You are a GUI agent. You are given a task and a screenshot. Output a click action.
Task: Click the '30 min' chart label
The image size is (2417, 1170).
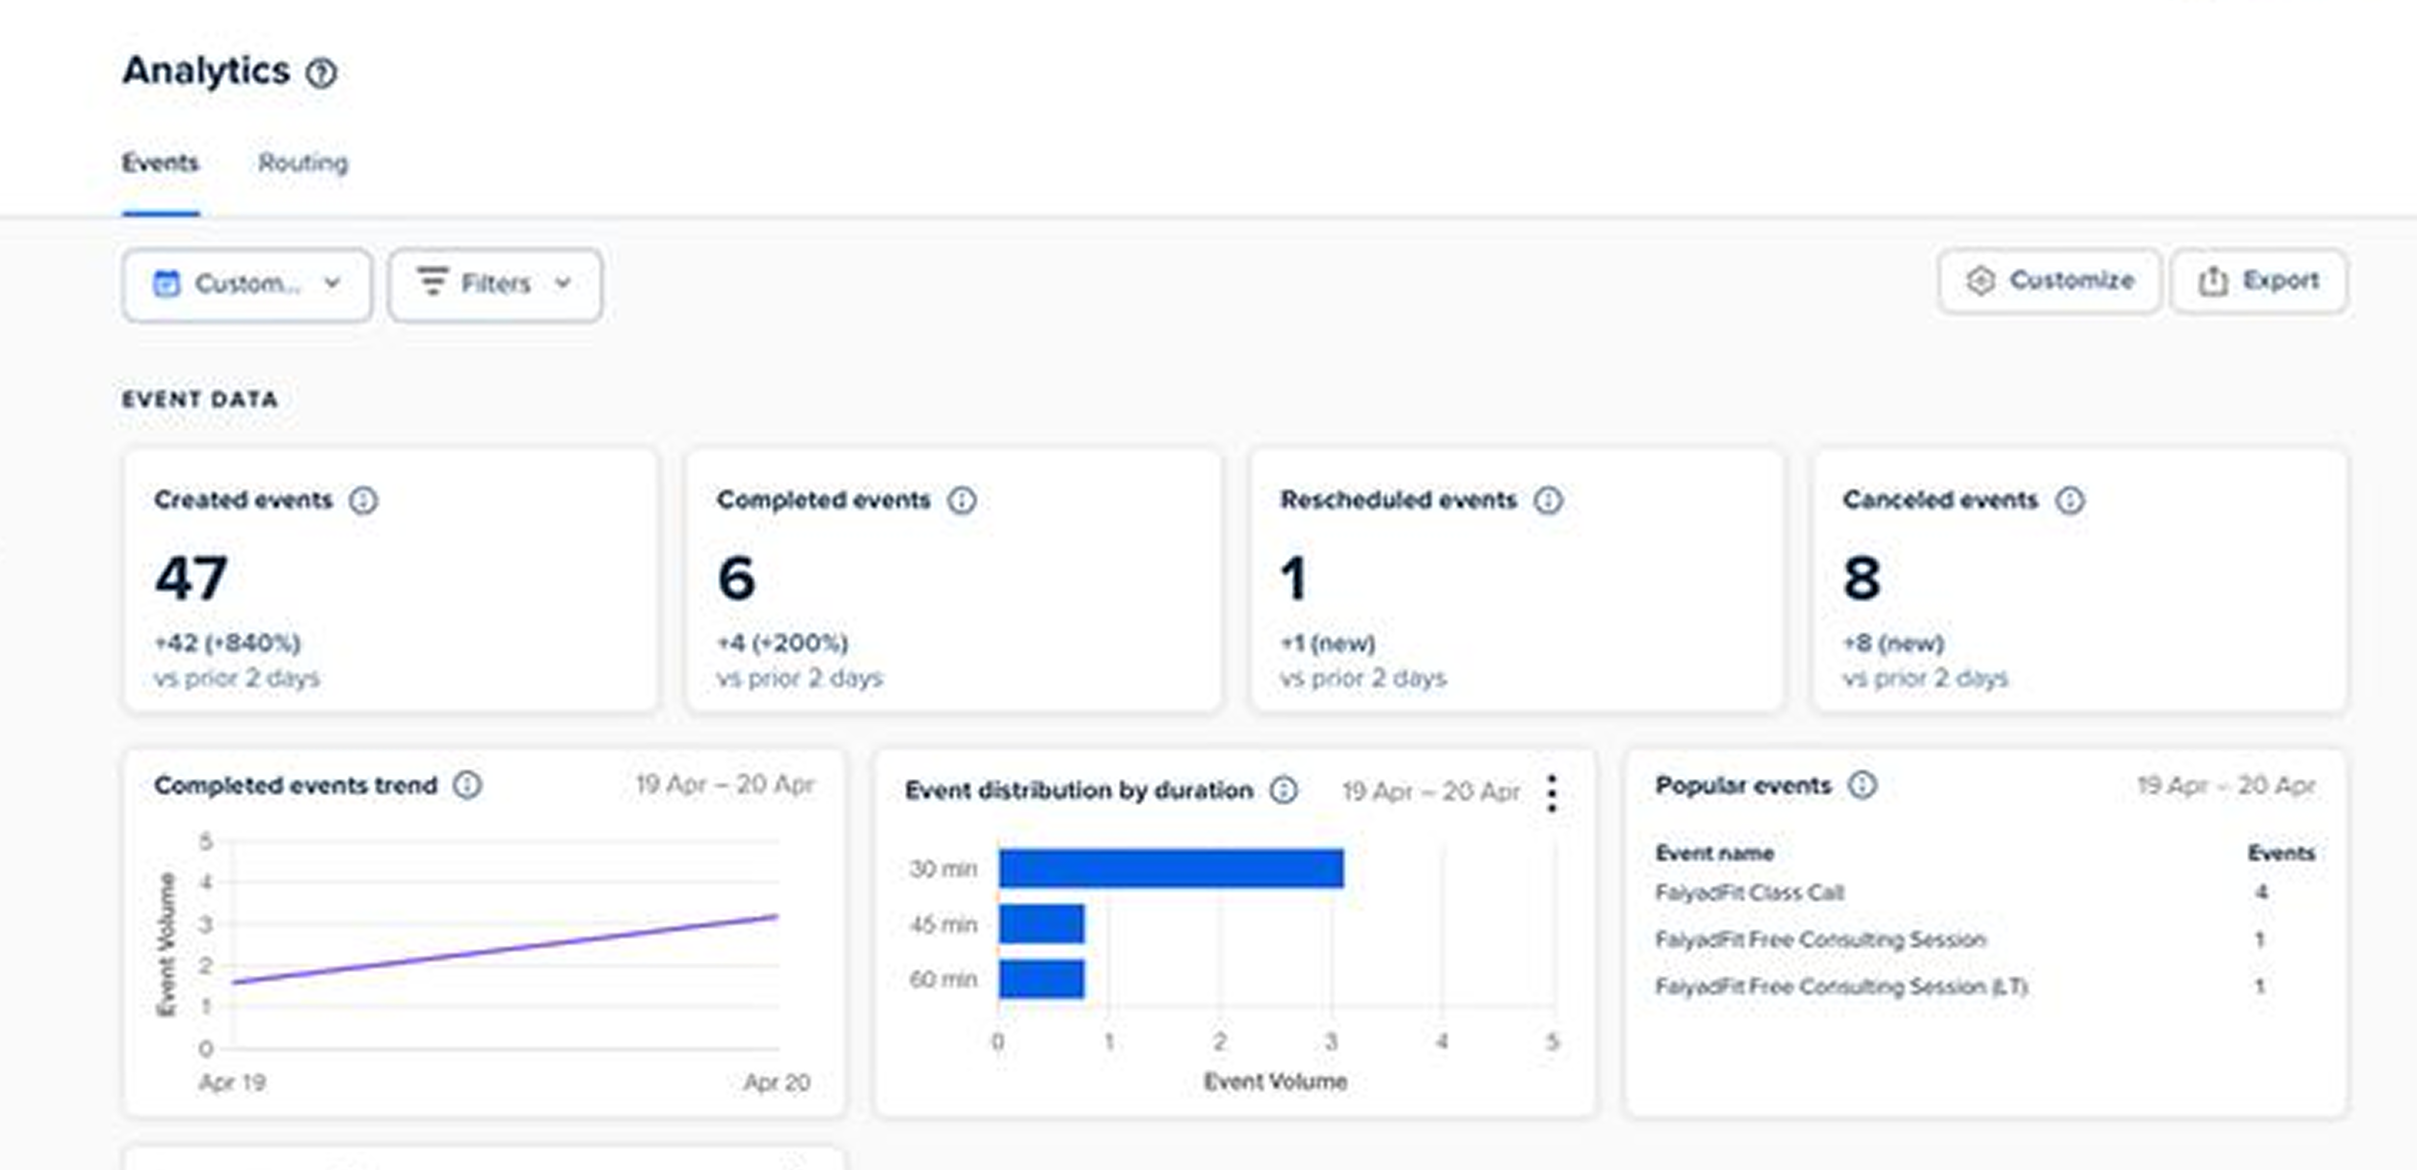[943, 869]
